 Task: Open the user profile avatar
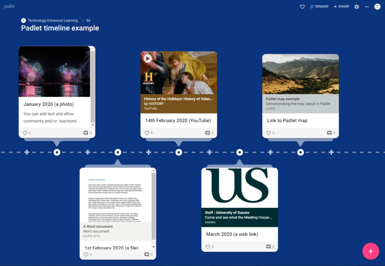(377, 7)
